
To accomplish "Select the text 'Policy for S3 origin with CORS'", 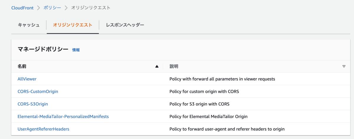I will 199,104.
